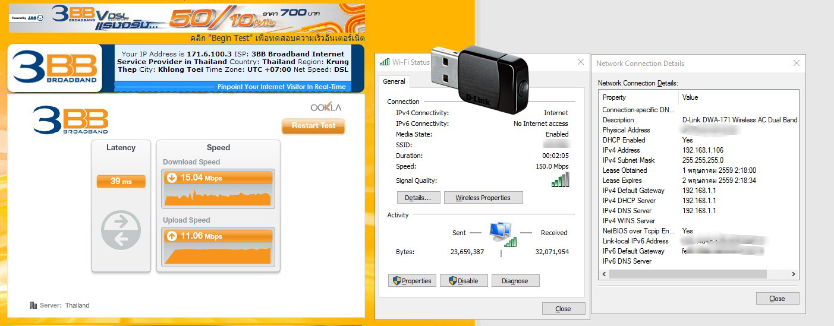Click the server building icon near Server: Thailand
This screenshot has height=326, width=834.
coord(33,305)
